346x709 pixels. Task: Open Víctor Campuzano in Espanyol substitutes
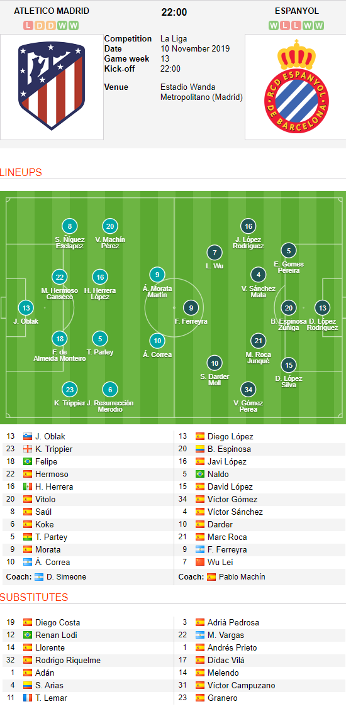pyautogui.click(x=241, y=686)
